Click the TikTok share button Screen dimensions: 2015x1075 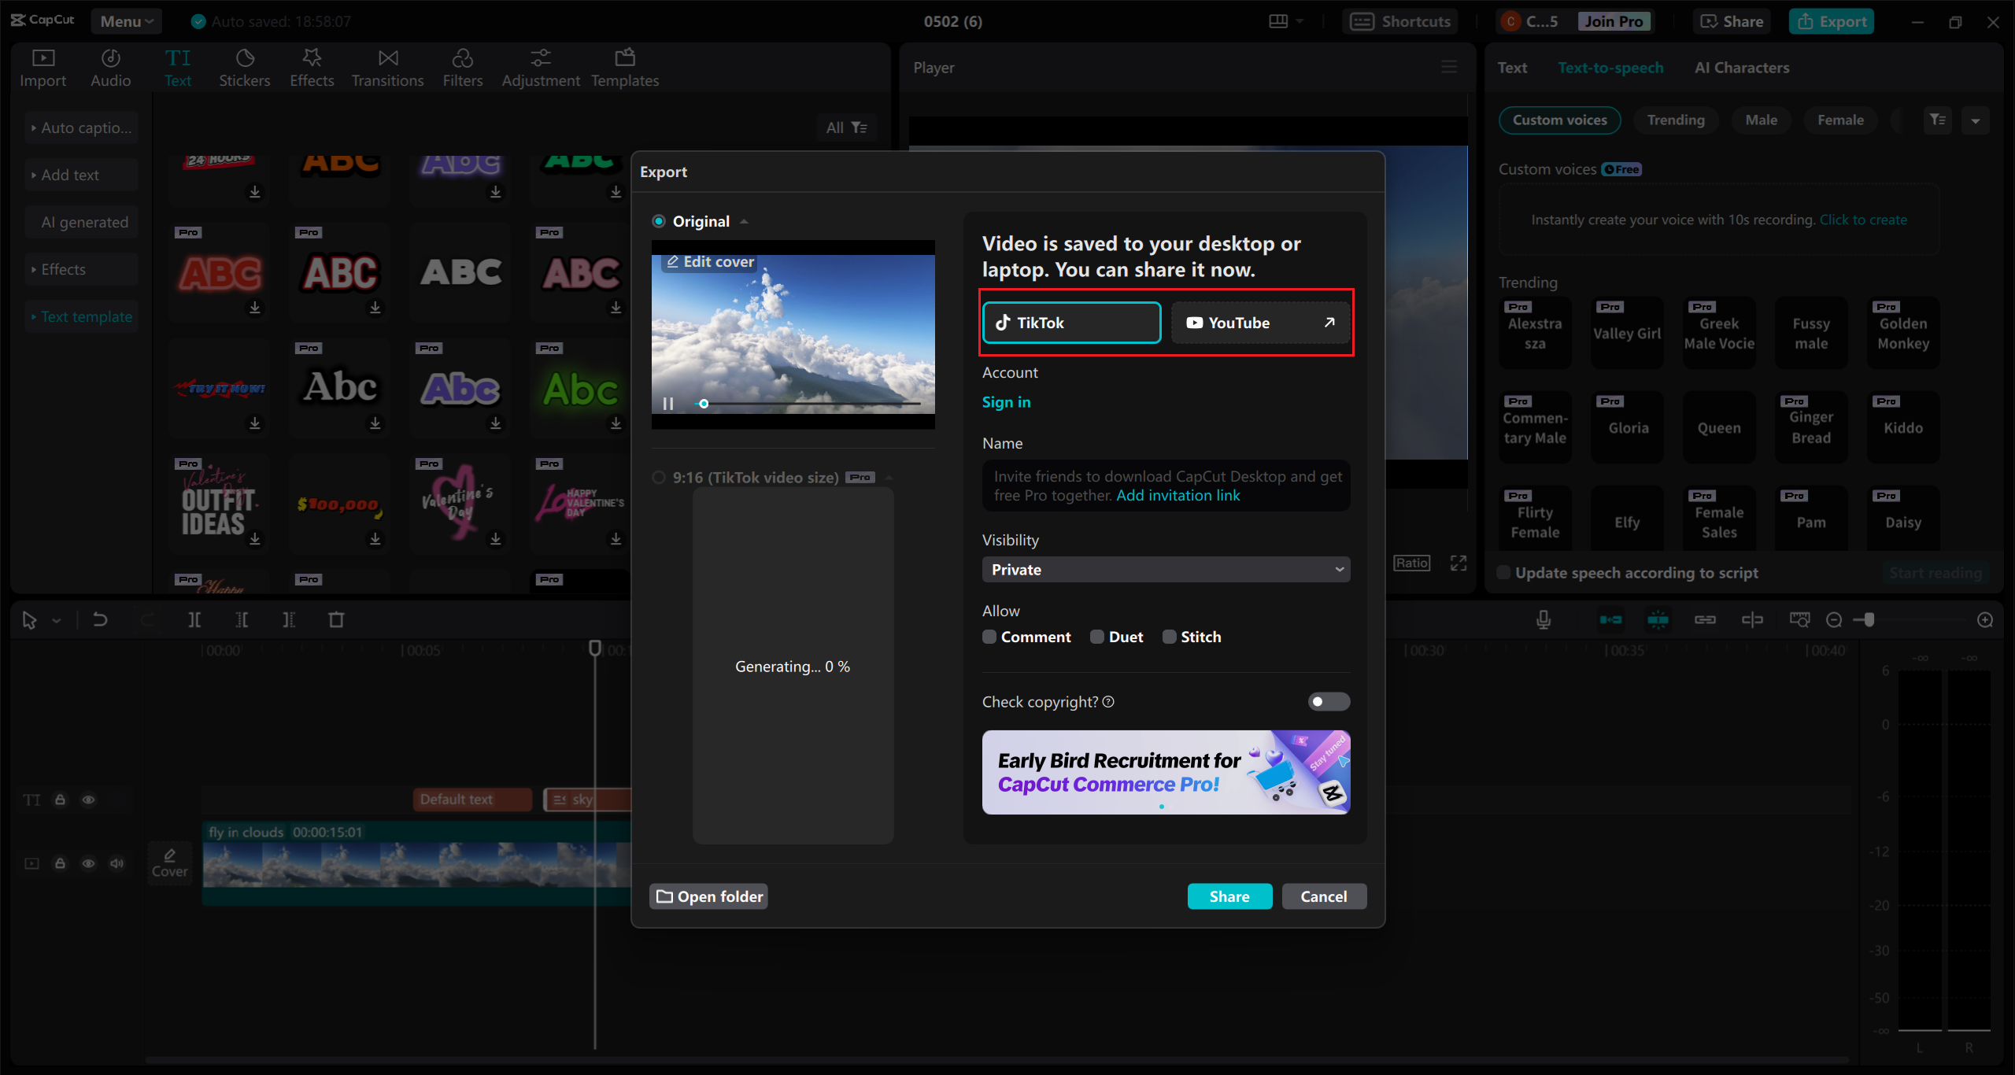coord(1073,323)
